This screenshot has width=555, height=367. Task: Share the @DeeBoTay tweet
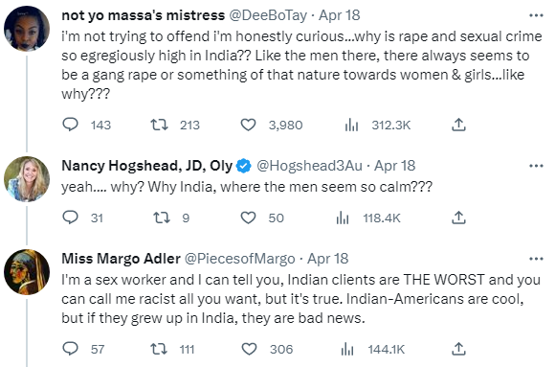458,125
